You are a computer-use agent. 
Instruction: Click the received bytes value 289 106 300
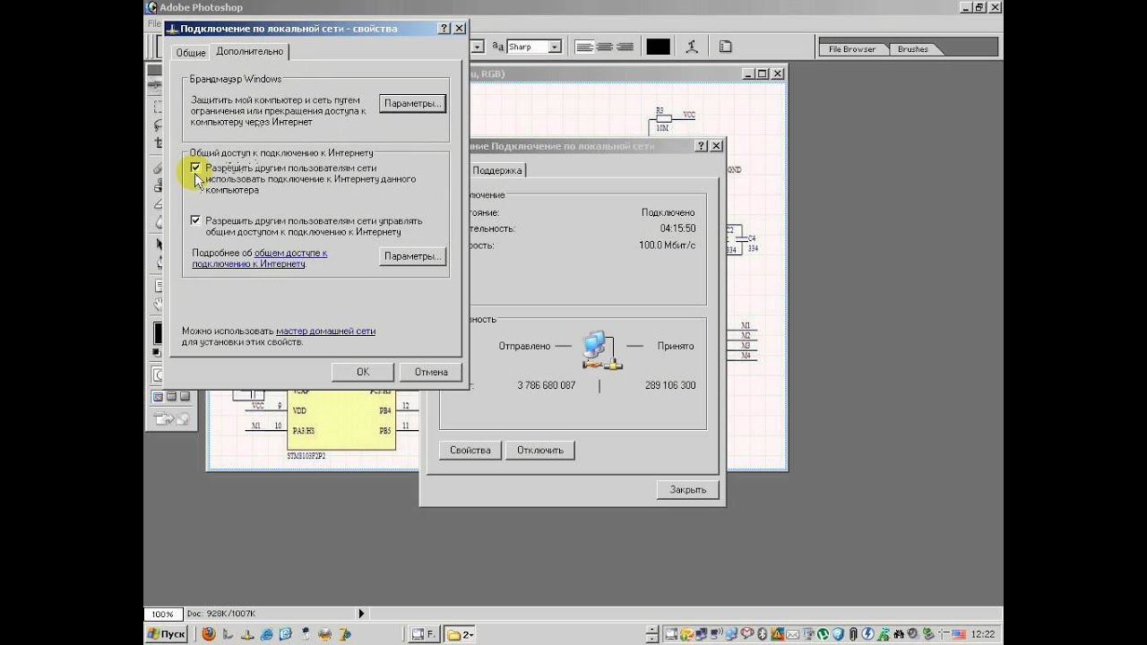669,385
